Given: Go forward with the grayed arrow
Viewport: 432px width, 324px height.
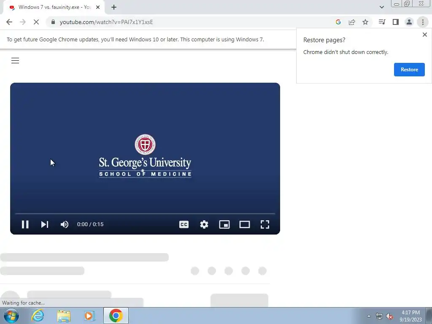Looking at the screenshot, I should [23, 22].
